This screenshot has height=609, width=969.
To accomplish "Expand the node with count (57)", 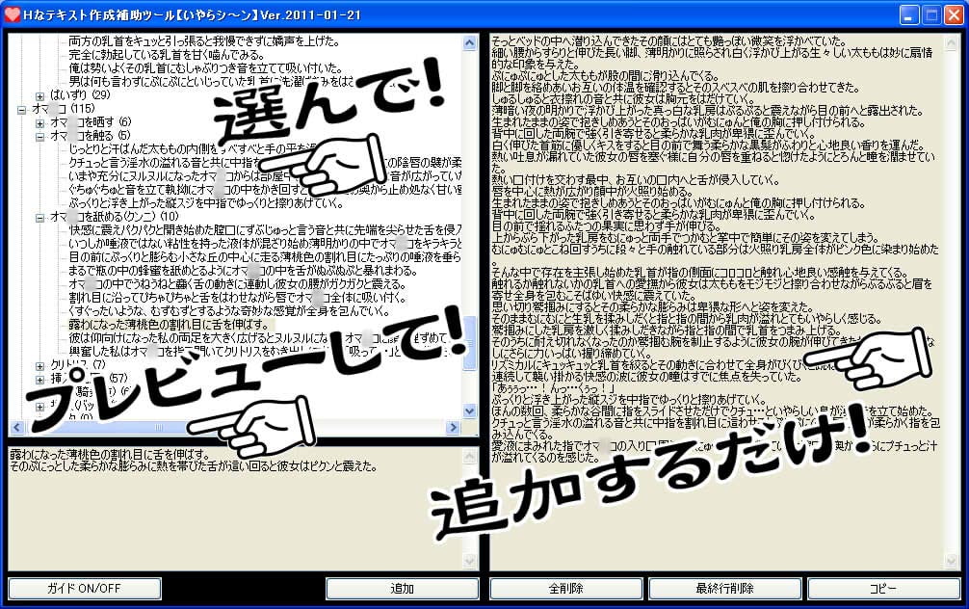I will [x=39, y=379].
